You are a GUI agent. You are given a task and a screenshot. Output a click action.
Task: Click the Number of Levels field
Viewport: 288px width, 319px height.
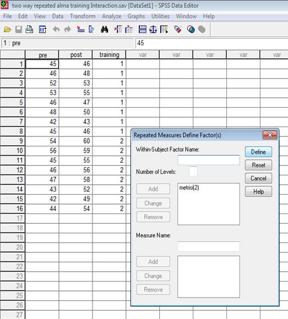tap(193, 171)
